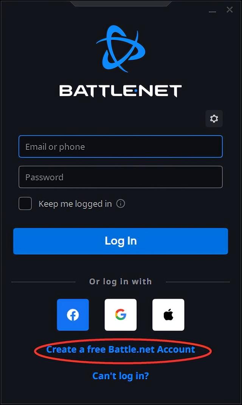
Task: Click the BATTLENET wordmark text
Action: 121,91
